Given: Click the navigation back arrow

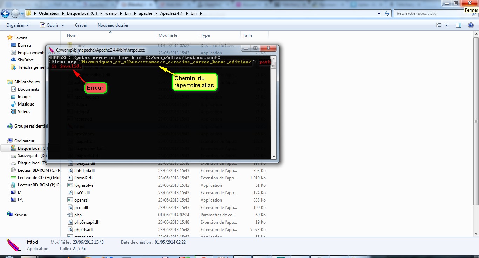Looking at the screenshot, I should [6, 13].
